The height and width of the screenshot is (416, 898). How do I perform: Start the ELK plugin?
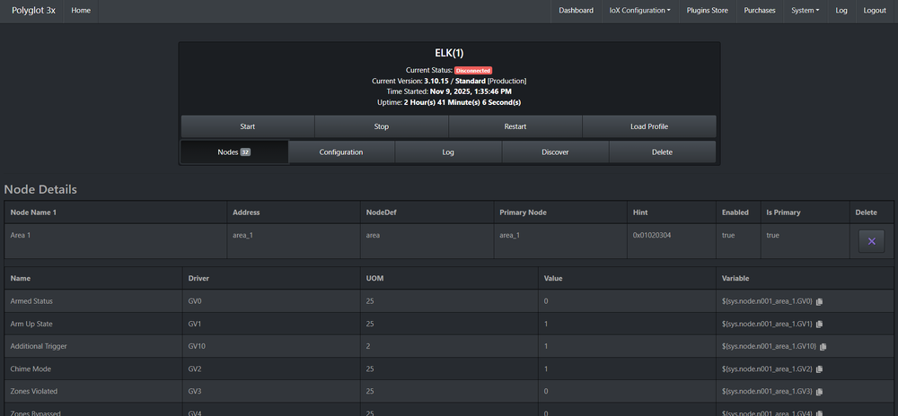click(x=247, y=126)
